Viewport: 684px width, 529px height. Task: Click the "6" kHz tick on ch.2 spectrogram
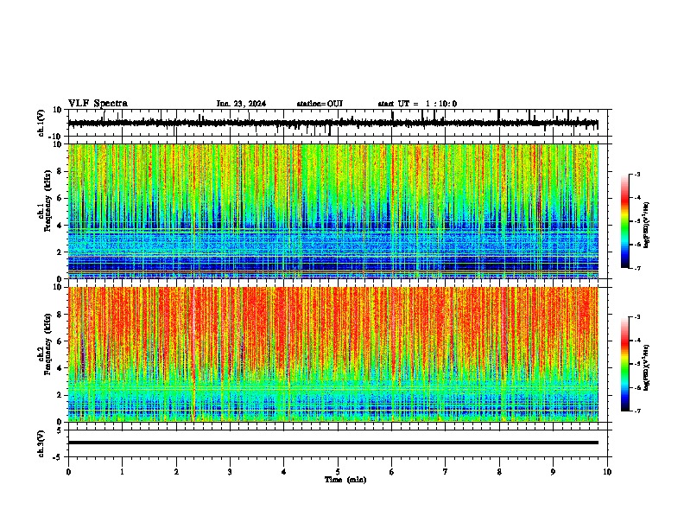(x=60, y=341)
